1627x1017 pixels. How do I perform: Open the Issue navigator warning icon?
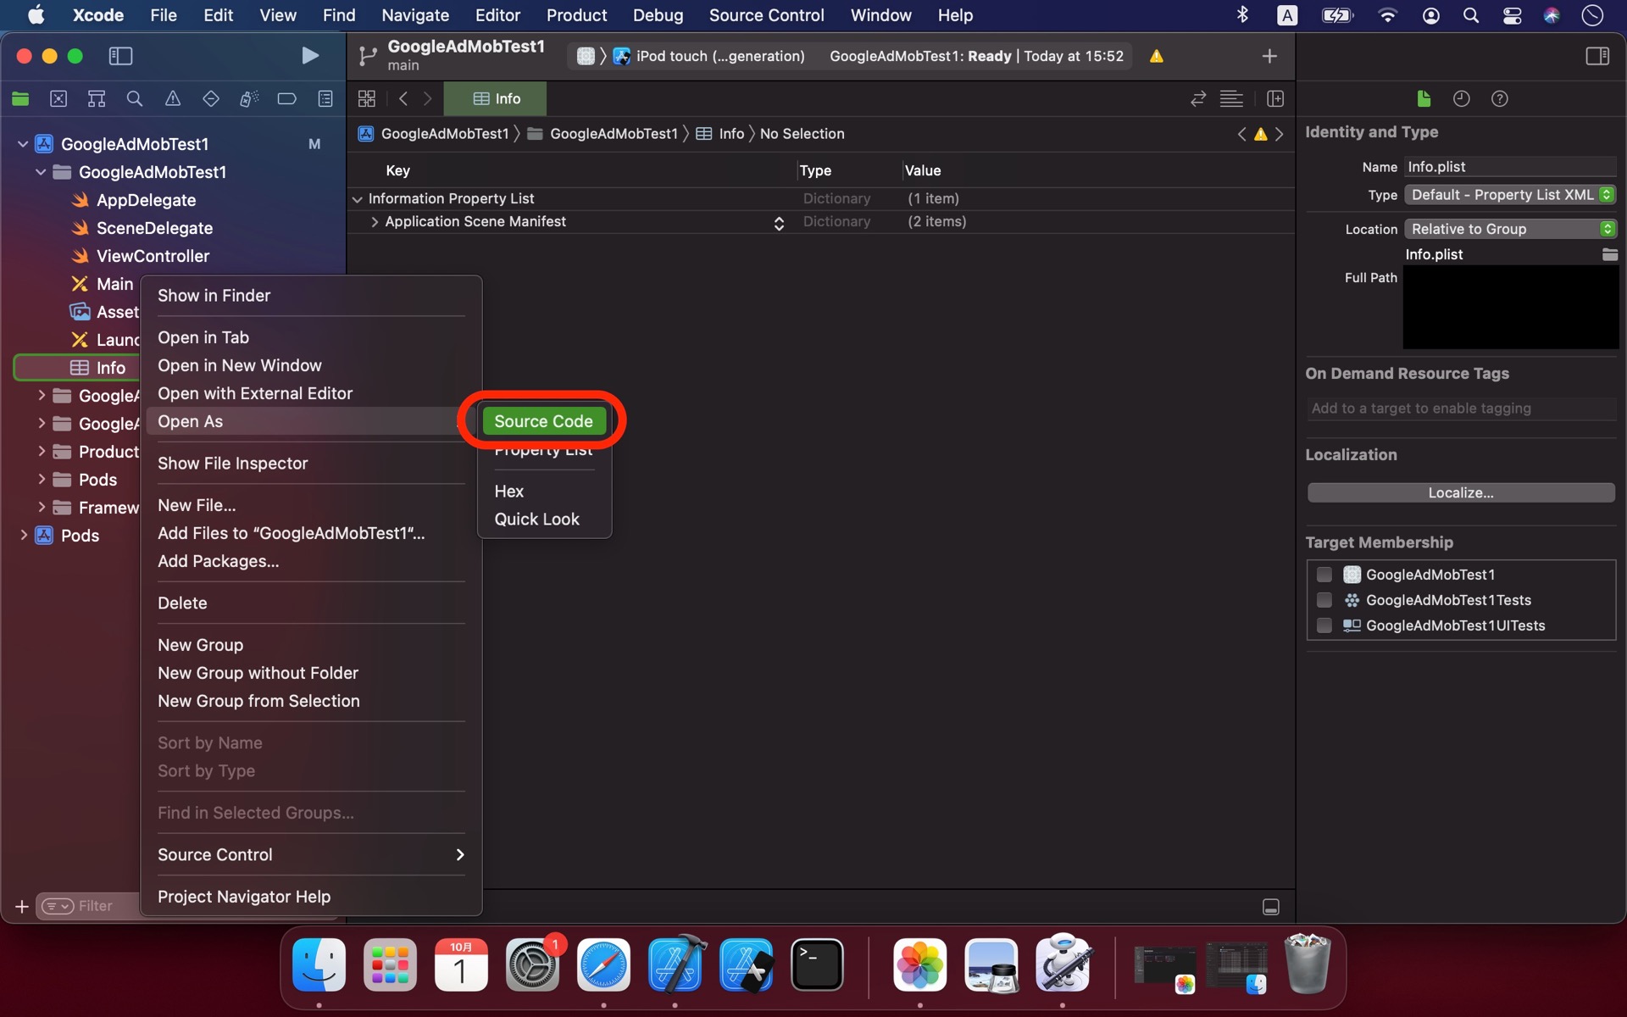(x=173, y=99)
